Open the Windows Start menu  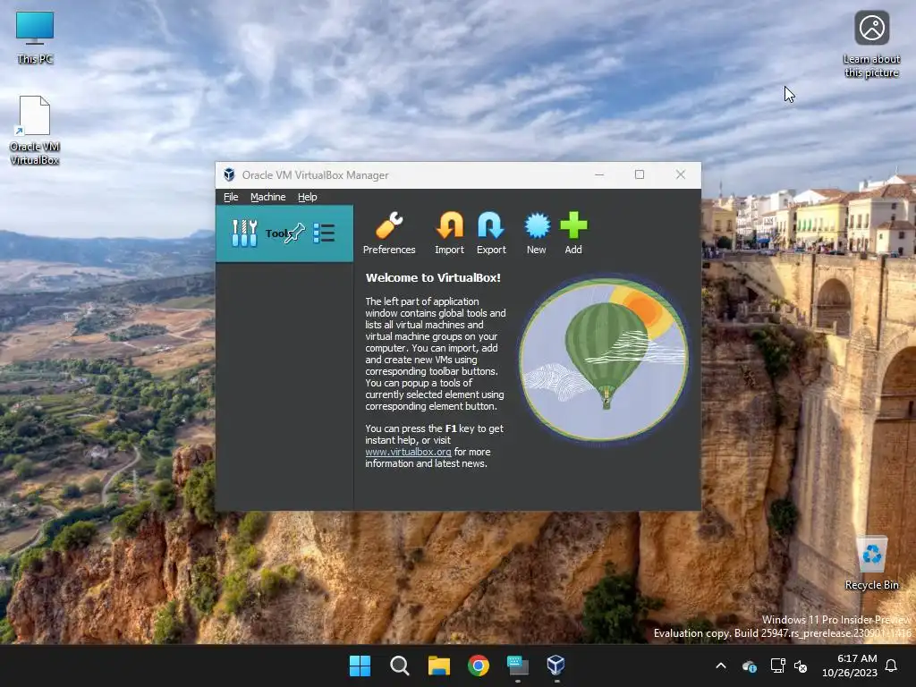[360, 666]
